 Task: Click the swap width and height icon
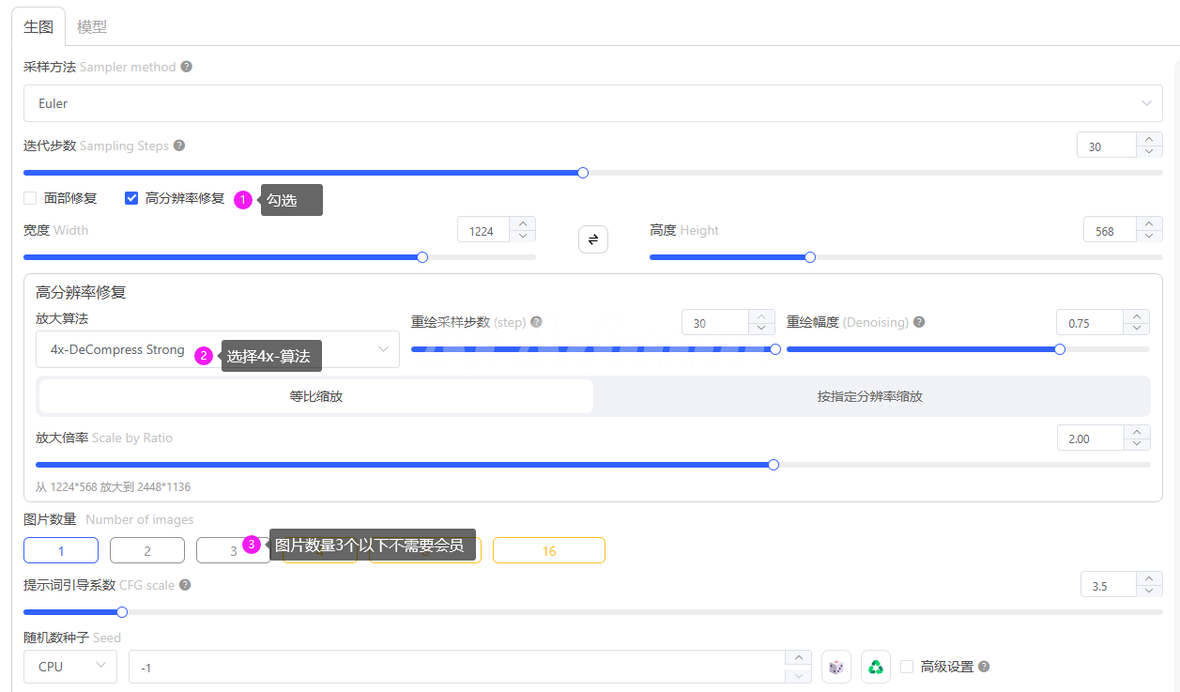tap(592, 239)
